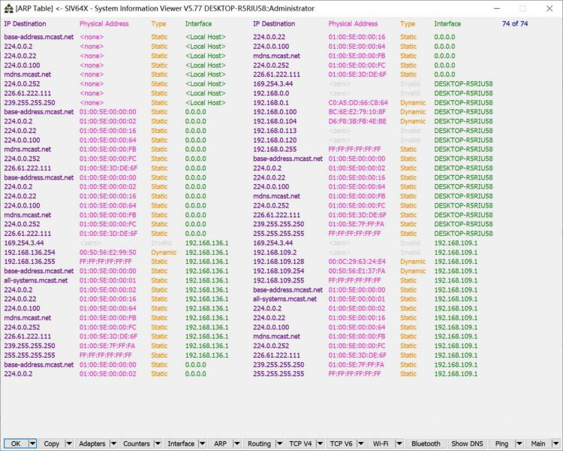Click the Copy button
563x451 pixels.
coord(51,443)
